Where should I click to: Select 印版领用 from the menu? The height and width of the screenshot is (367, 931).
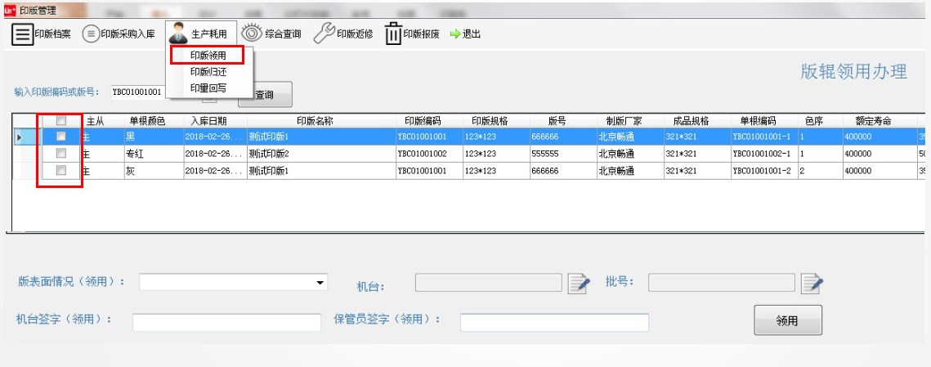point(208,56)
